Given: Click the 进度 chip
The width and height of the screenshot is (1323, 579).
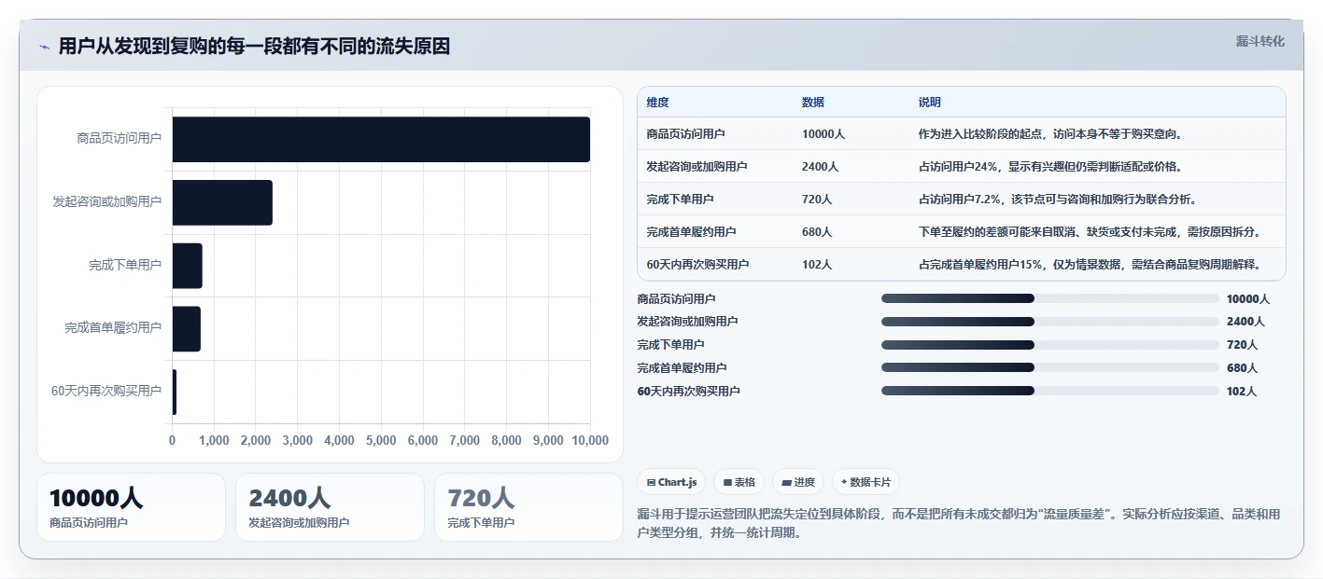Looking at the screenshot, I should pos(798,482).
